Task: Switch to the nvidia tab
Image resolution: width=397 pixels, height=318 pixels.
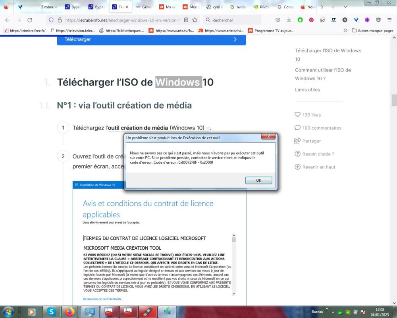Action: coord(238,7)
